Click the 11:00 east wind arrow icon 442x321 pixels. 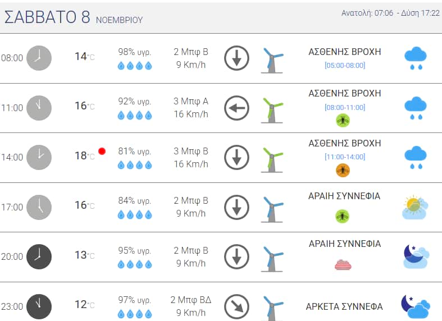[236, 108]
